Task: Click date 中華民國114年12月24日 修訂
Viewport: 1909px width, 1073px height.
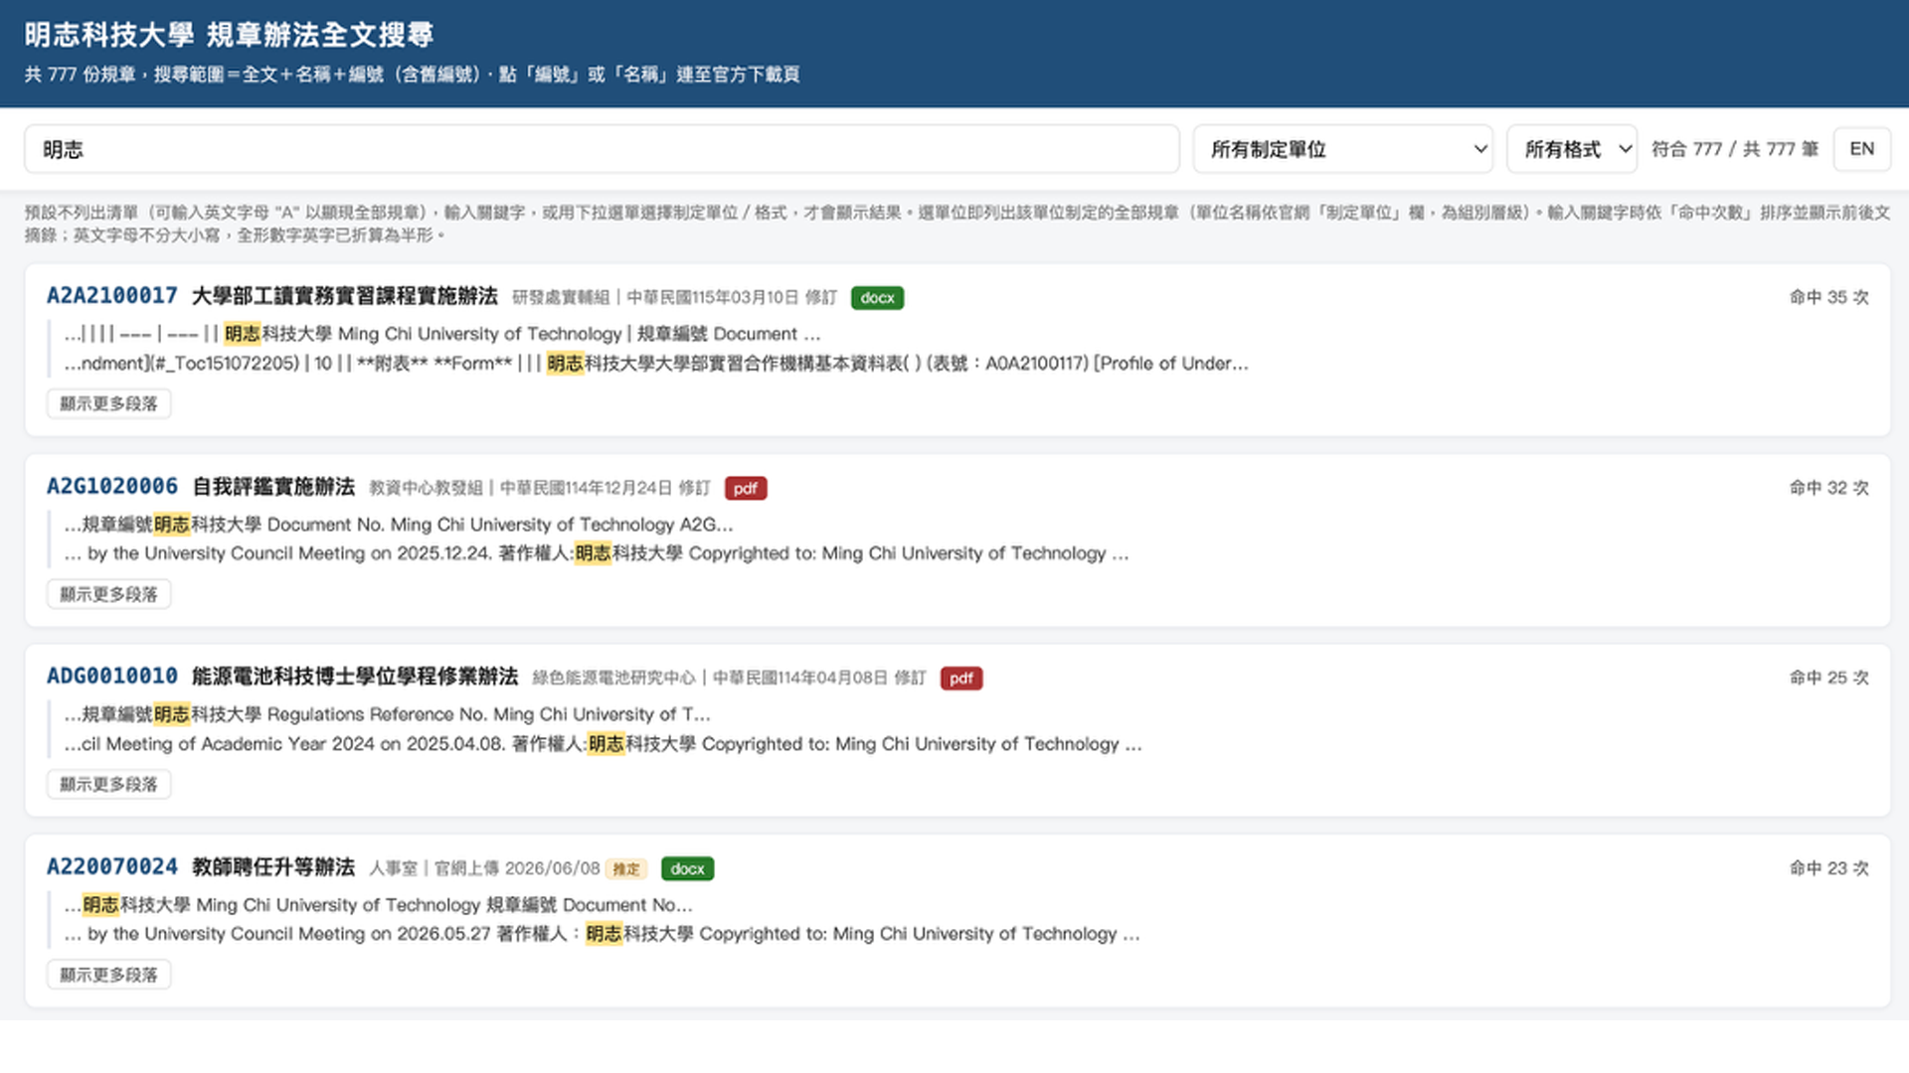Action: click(x=605, y=488)
